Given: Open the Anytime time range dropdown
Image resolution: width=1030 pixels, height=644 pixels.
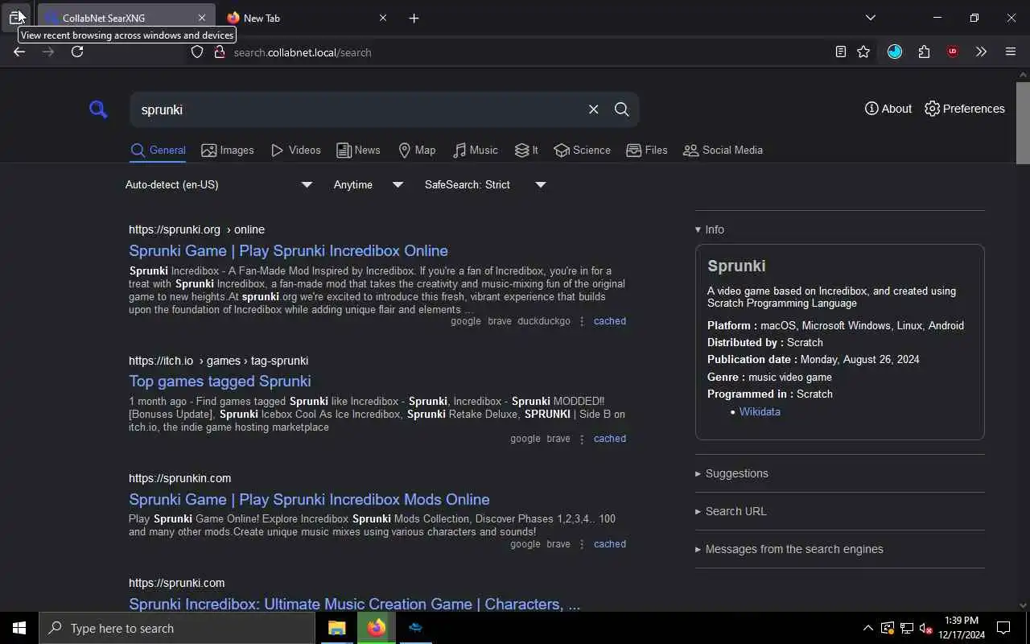Looking at the screenshot, I should pyautogui.click(x=369, y=184).
